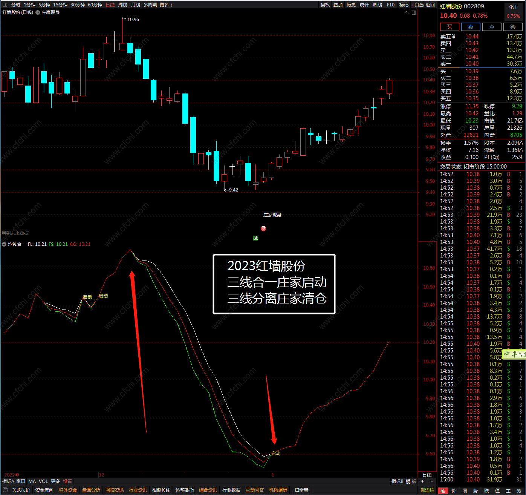Click the panel layout icon before 分时
526x495 pixels.
pos(5,5)
